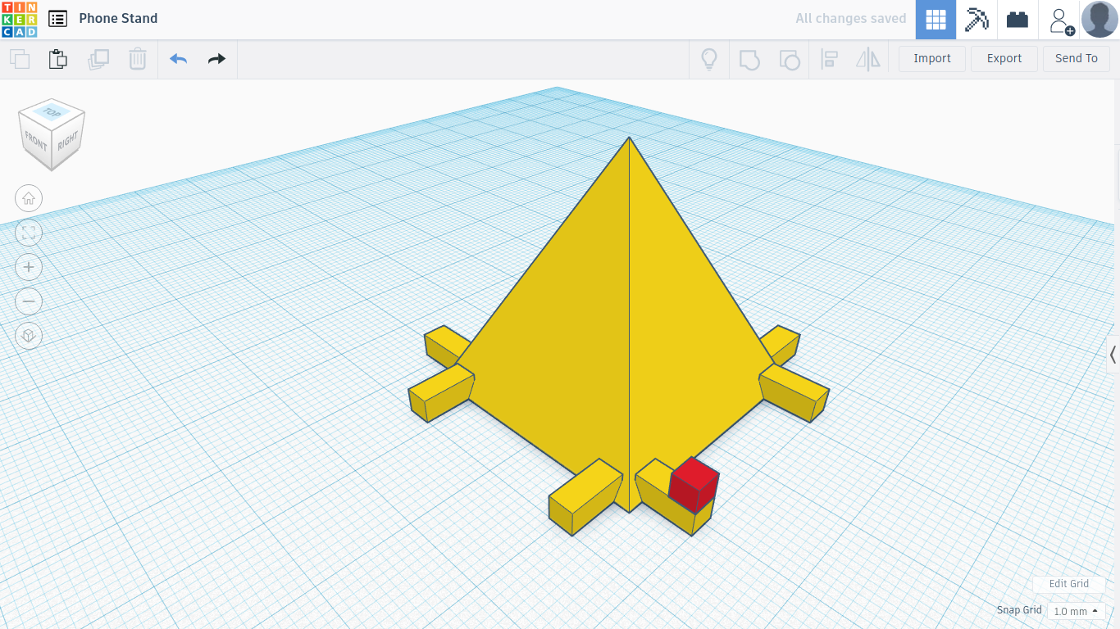The height and width of the screenshot is (629, 1120).
Task: Open the user profile avatar
Action: click(x=1100, y=20)
